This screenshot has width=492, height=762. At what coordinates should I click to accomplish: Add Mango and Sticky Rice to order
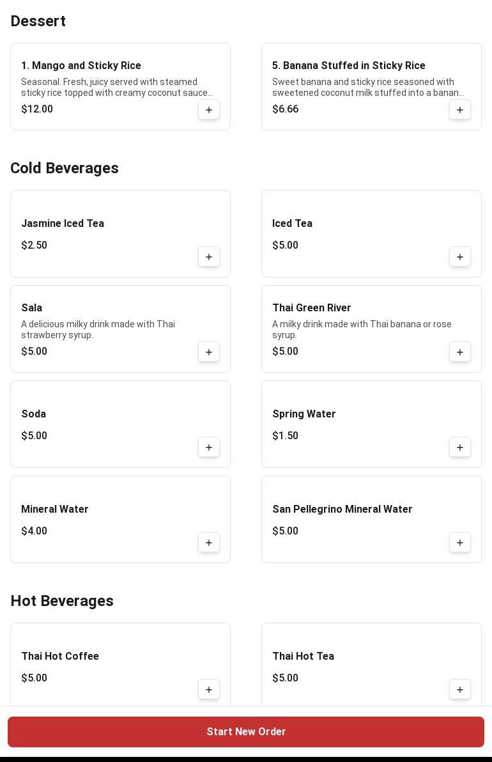pos(209,110)
